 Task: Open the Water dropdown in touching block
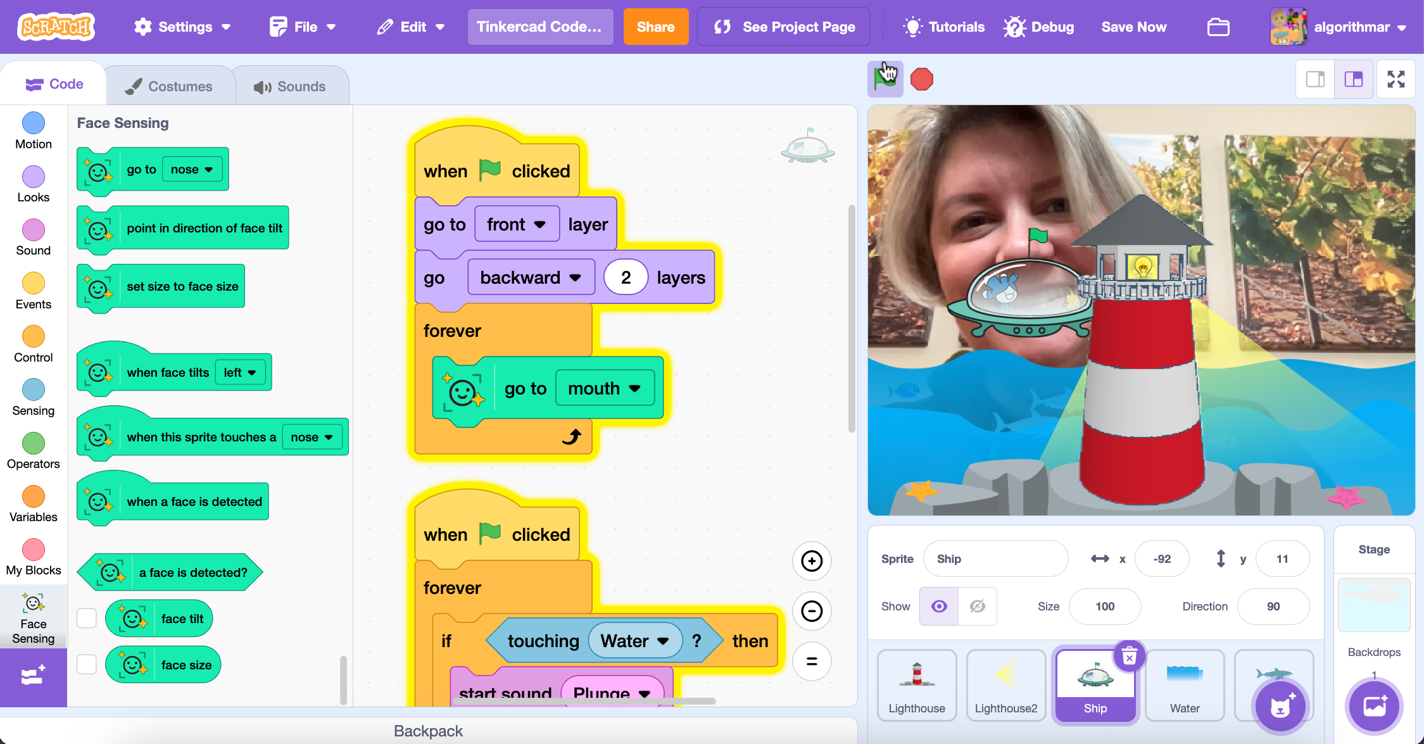635,641
